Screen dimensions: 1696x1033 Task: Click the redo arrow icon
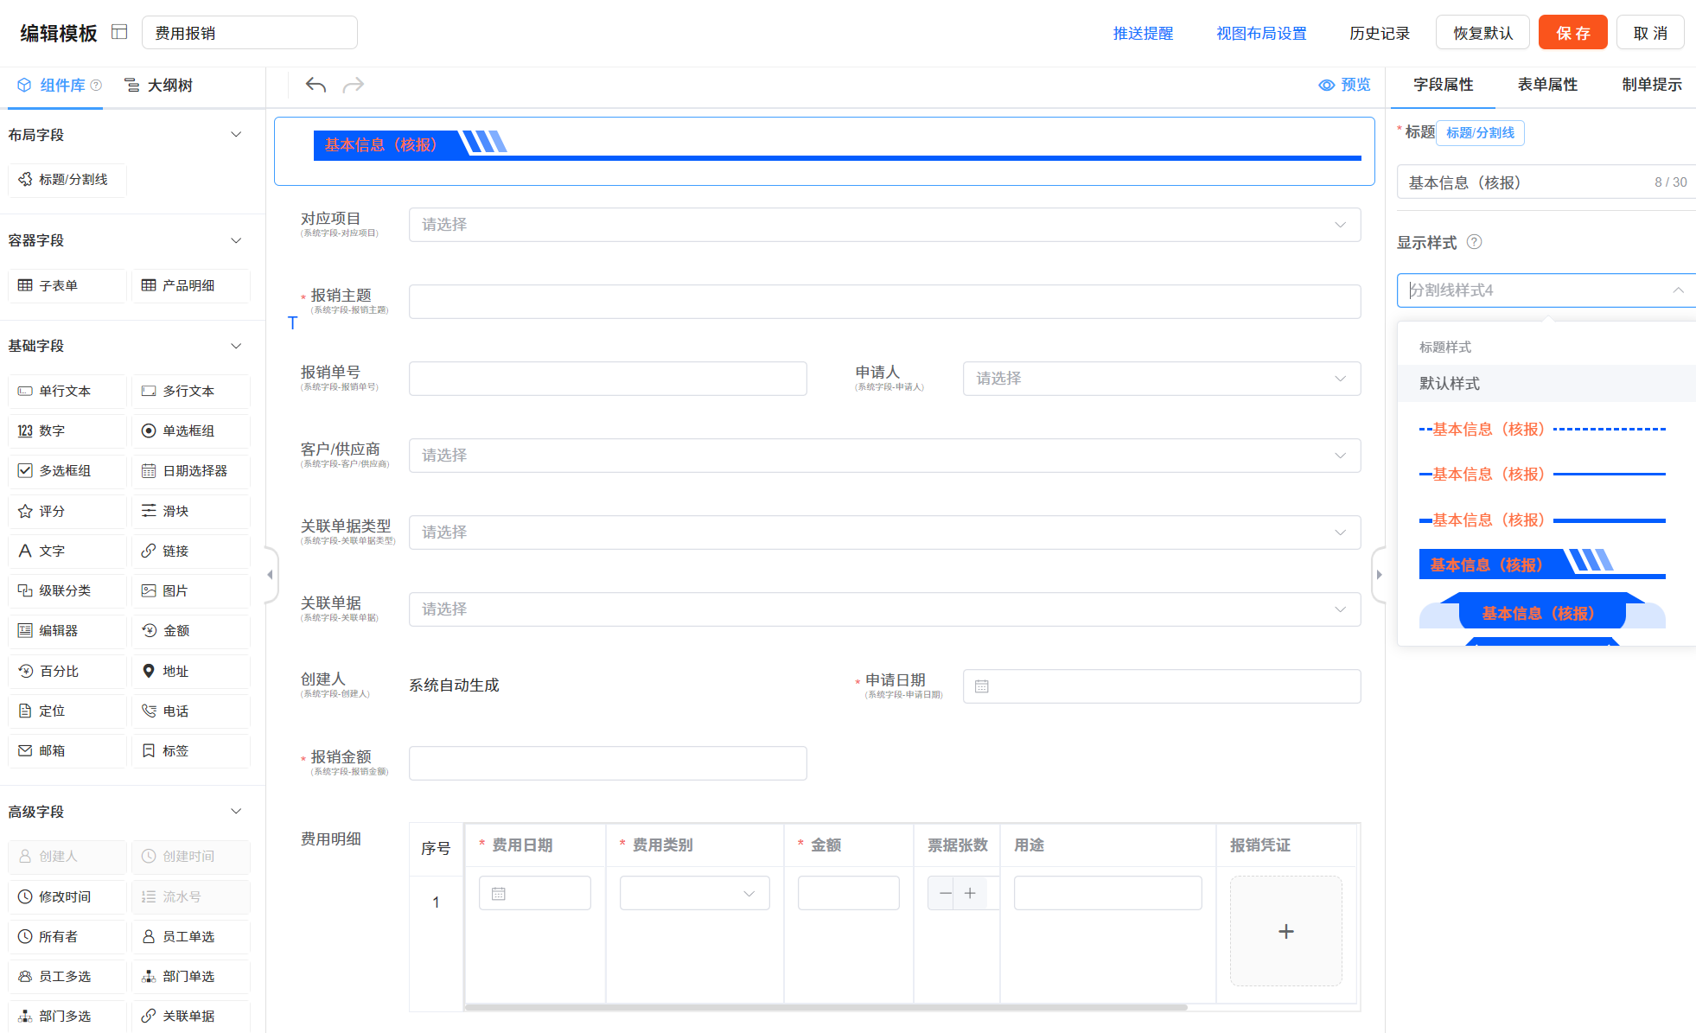click(x=354, y=85)
